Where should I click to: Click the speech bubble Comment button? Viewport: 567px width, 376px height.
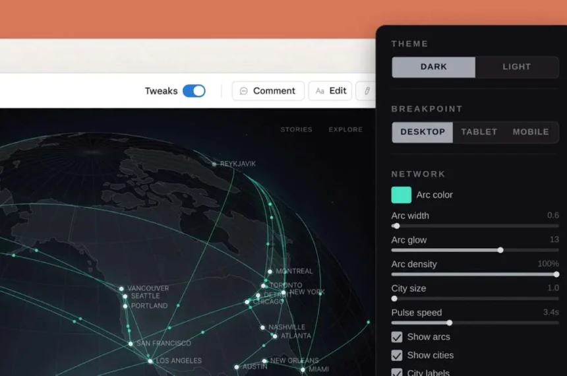pyautogui.click(x=268, y=91)
